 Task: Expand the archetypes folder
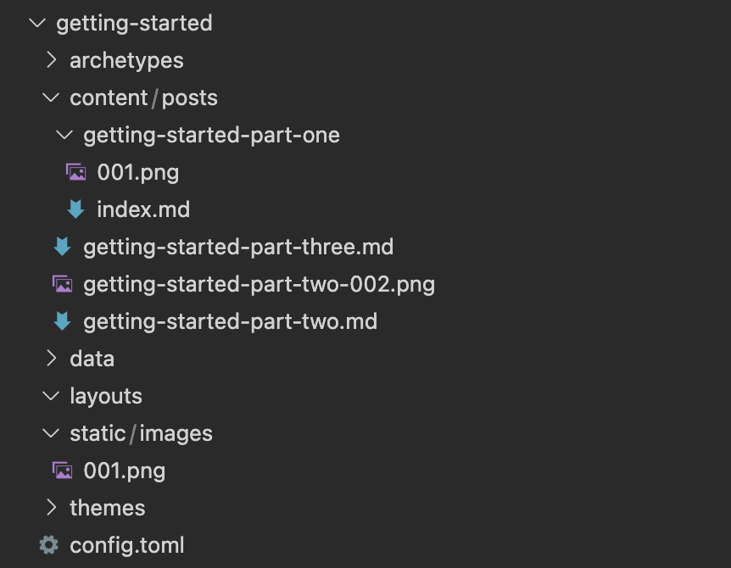[50, 60]
